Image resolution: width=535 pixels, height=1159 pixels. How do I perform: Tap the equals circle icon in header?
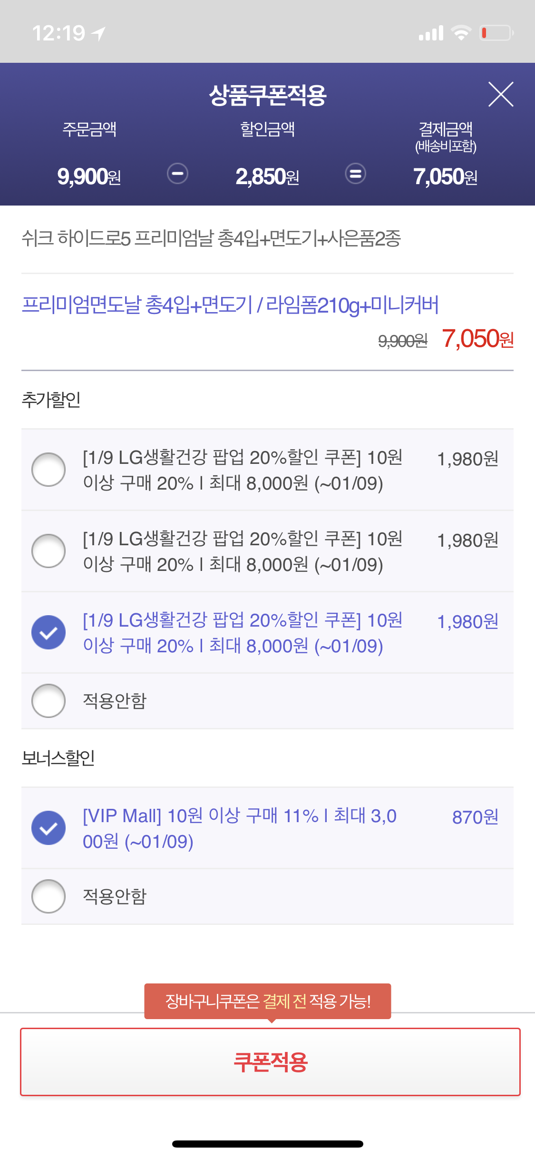pos(355,174)
